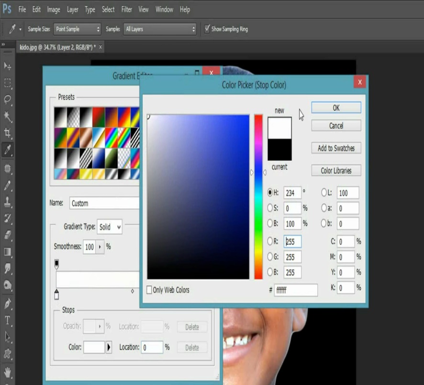Toggle the Show Sampling Ring checkbox
424x385 pixels.
point(207,29)
